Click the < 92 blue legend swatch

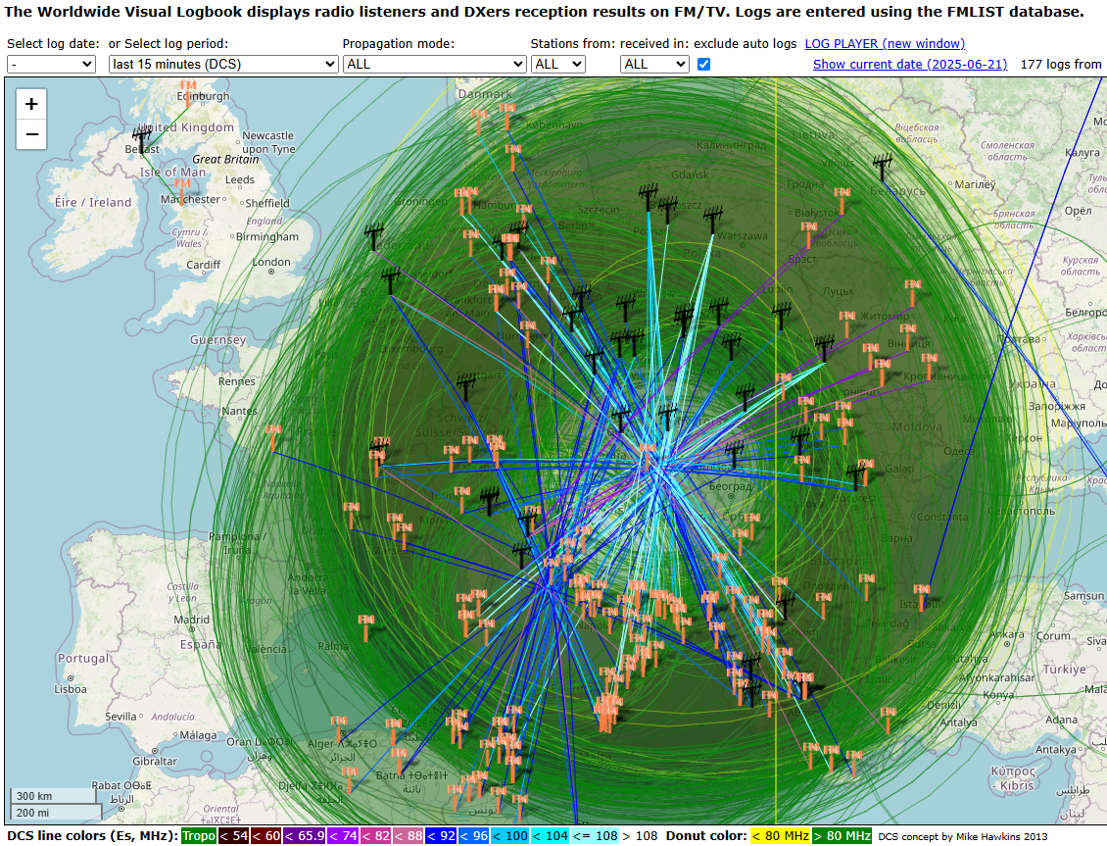point(441,836)
